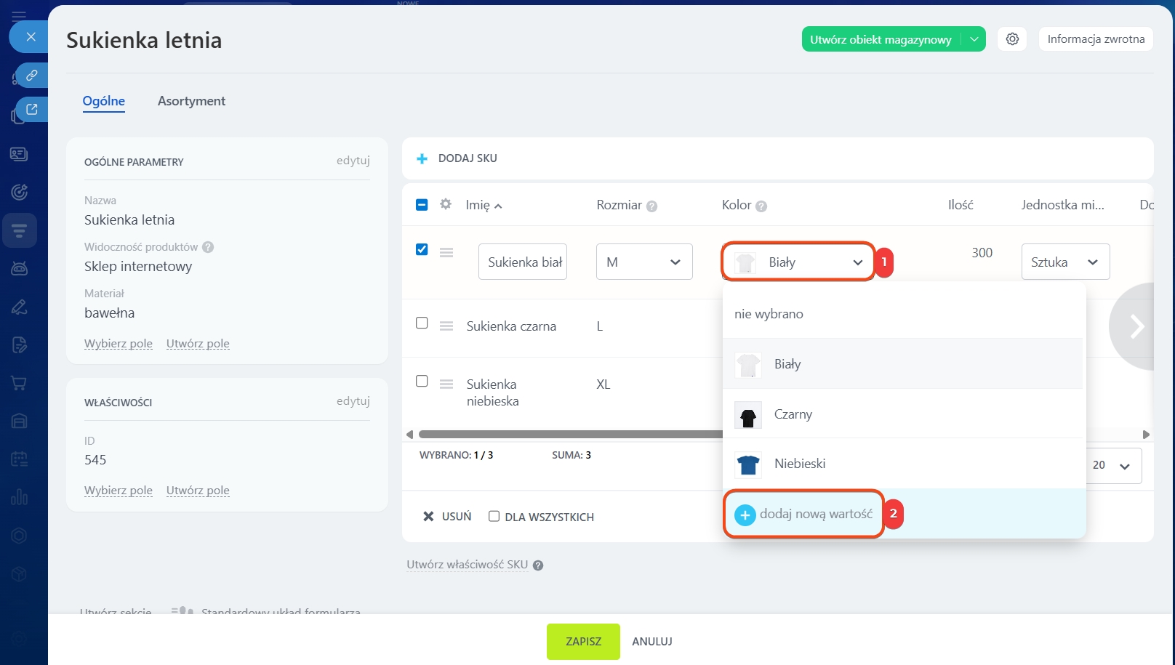Click the Utwórz właściwość SKU link
Image resolution: width=1175 pixels, height=665 pixels.
point(467,565)
